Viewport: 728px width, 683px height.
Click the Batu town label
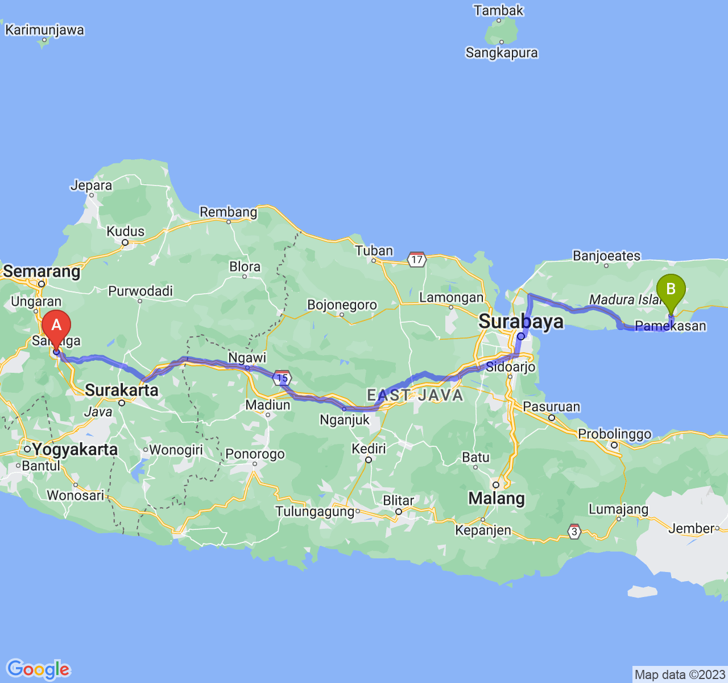pos(475,457)
